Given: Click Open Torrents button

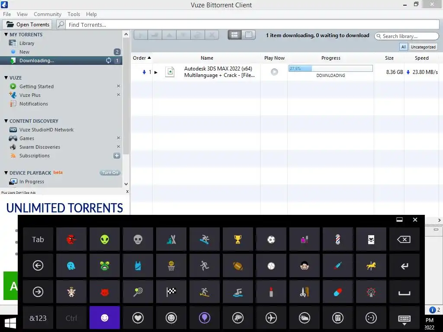Looking at the screenshot, I should [27, 25].
